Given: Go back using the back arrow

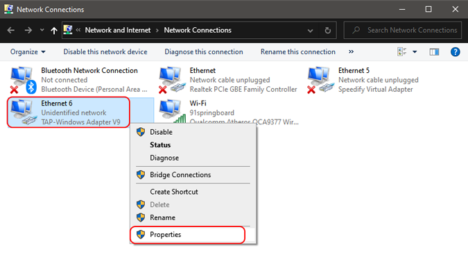Looking at the screenshot, I should click(11, 30).
